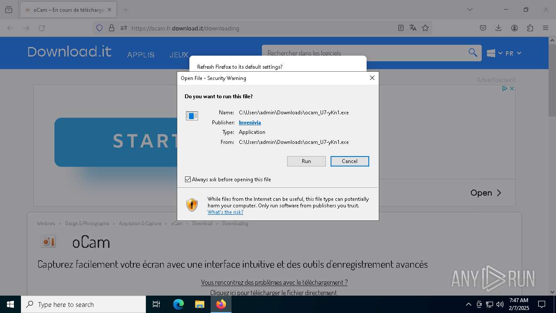Click the Download breadcrumb link
This screenshot has height=313, width=556.
tap(202, 223)
